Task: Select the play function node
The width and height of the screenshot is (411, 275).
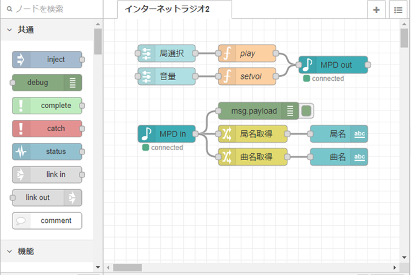Action: point(246,53)
